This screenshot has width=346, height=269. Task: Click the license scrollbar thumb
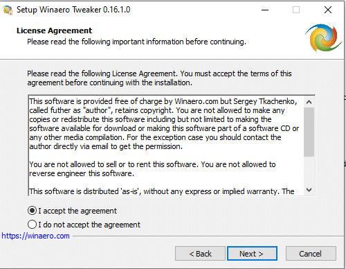coord(309,132)
